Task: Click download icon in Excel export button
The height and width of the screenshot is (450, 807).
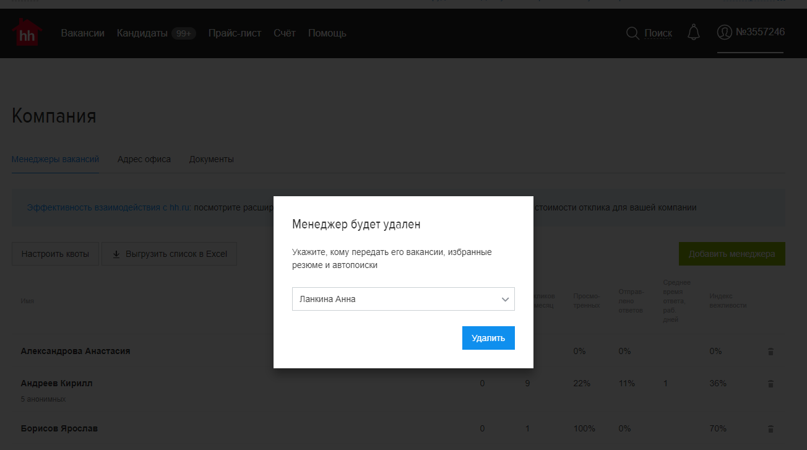Action: click(116, 254)
